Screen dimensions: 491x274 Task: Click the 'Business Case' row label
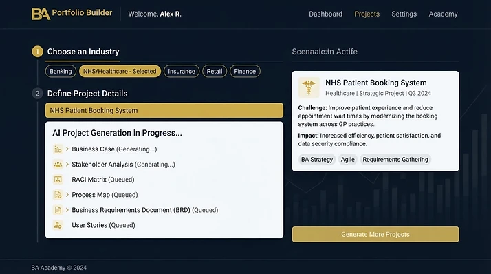pos(93,149)
